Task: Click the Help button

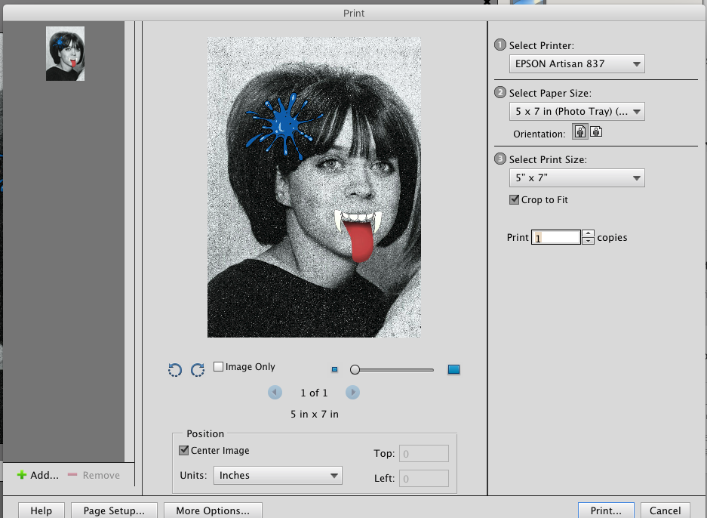Action: point(41,510)
